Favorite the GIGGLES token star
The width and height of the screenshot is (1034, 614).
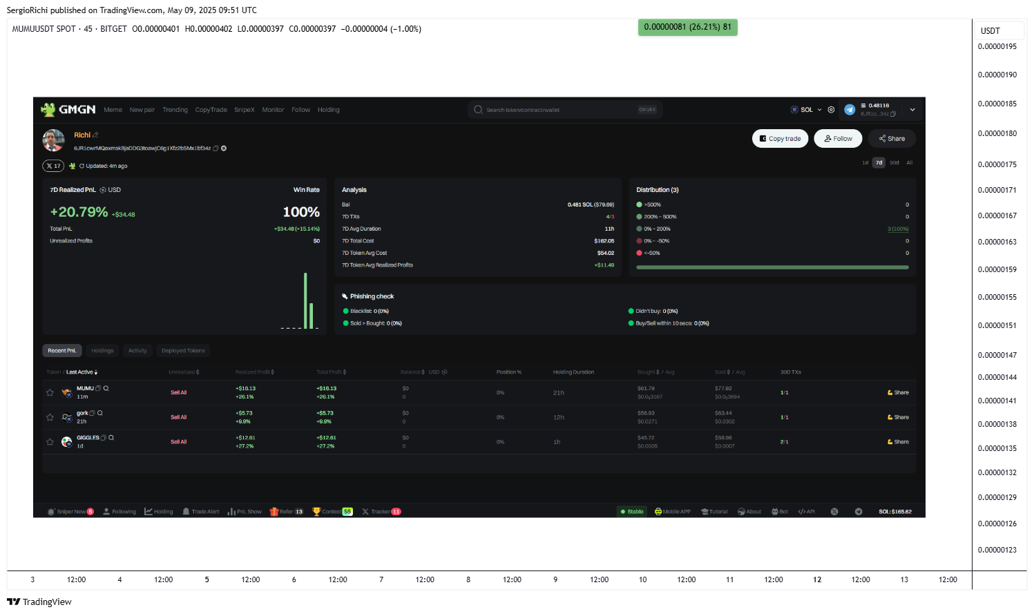coord(50,442)
